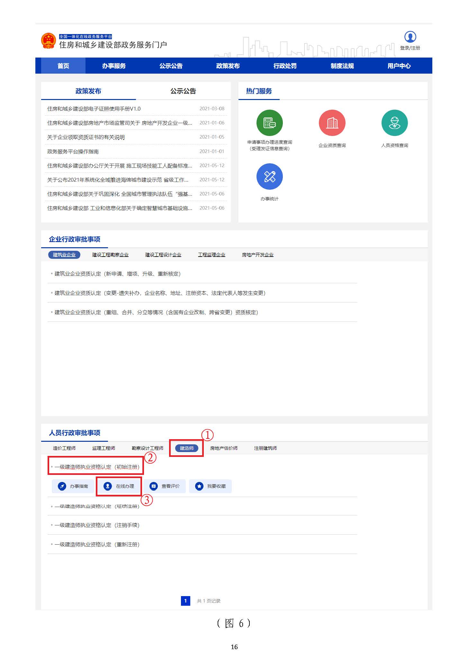Open the 人员资格查询 teal worker icon
The image size is (468, 662).
tap(394, 123)
